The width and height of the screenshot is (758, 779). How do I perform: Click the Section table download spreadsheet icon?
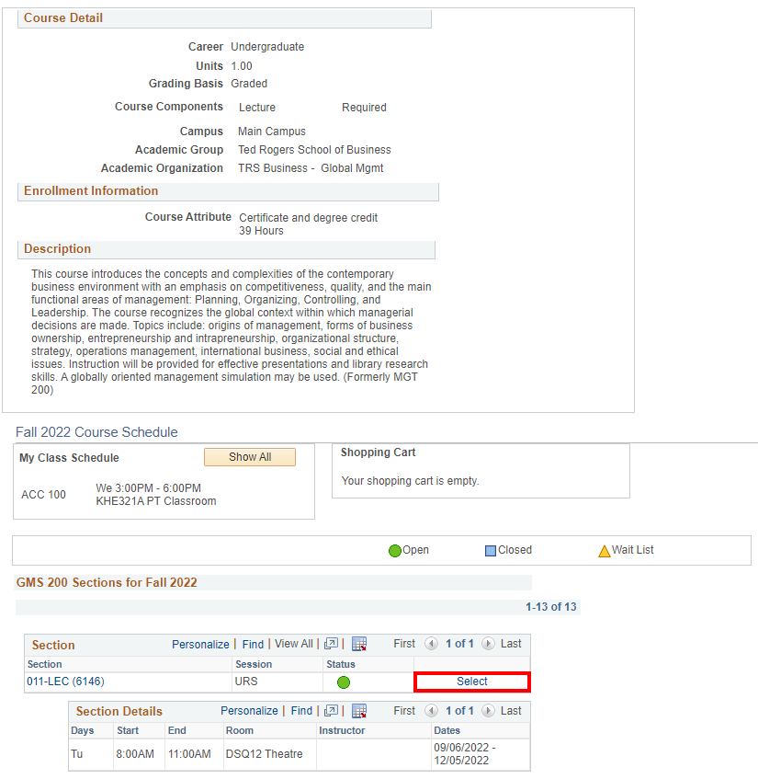pyautogui.click(x=359, y=644)
